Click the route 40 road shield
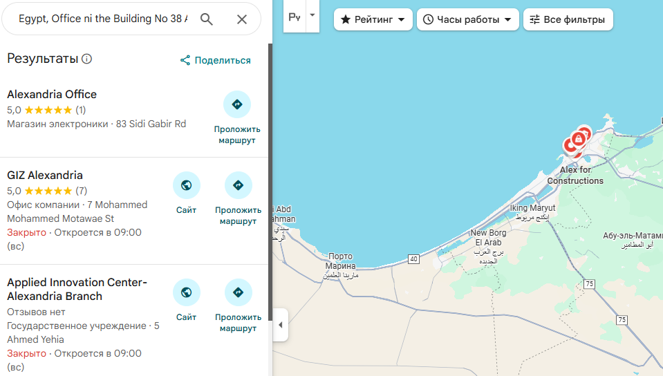 413,258
